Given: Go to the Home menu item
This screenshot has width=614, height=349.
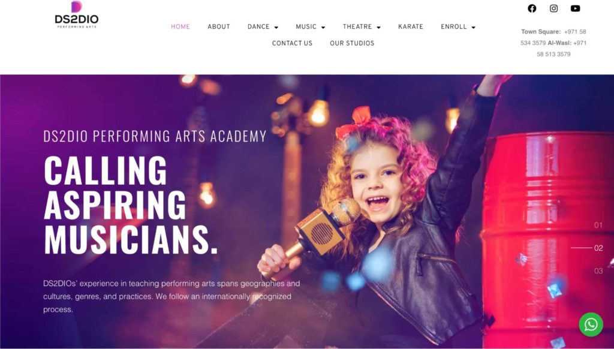Looking at the screenshot, I should [180, 26].
